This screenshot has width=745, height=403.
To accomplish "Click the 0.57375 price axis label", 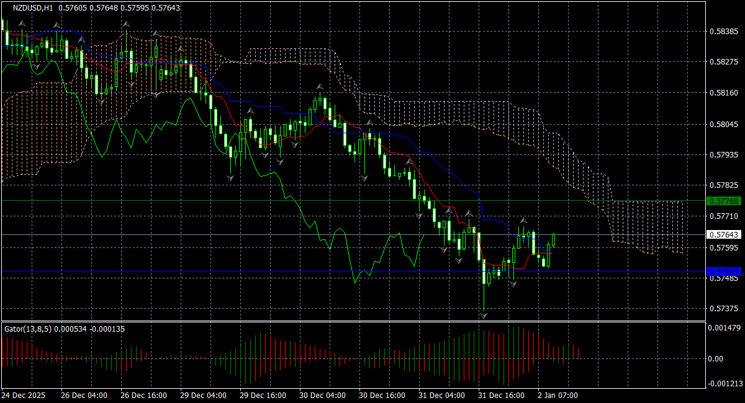I will pos(723,309).
